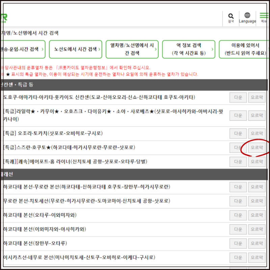Click the green JR logo

(x=4, y=18)
